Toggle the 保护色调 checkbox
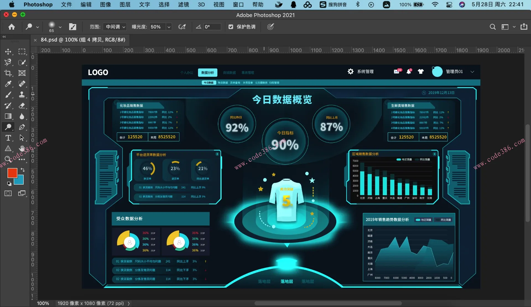Screen dimensions: 531x307 pos(231,27)
